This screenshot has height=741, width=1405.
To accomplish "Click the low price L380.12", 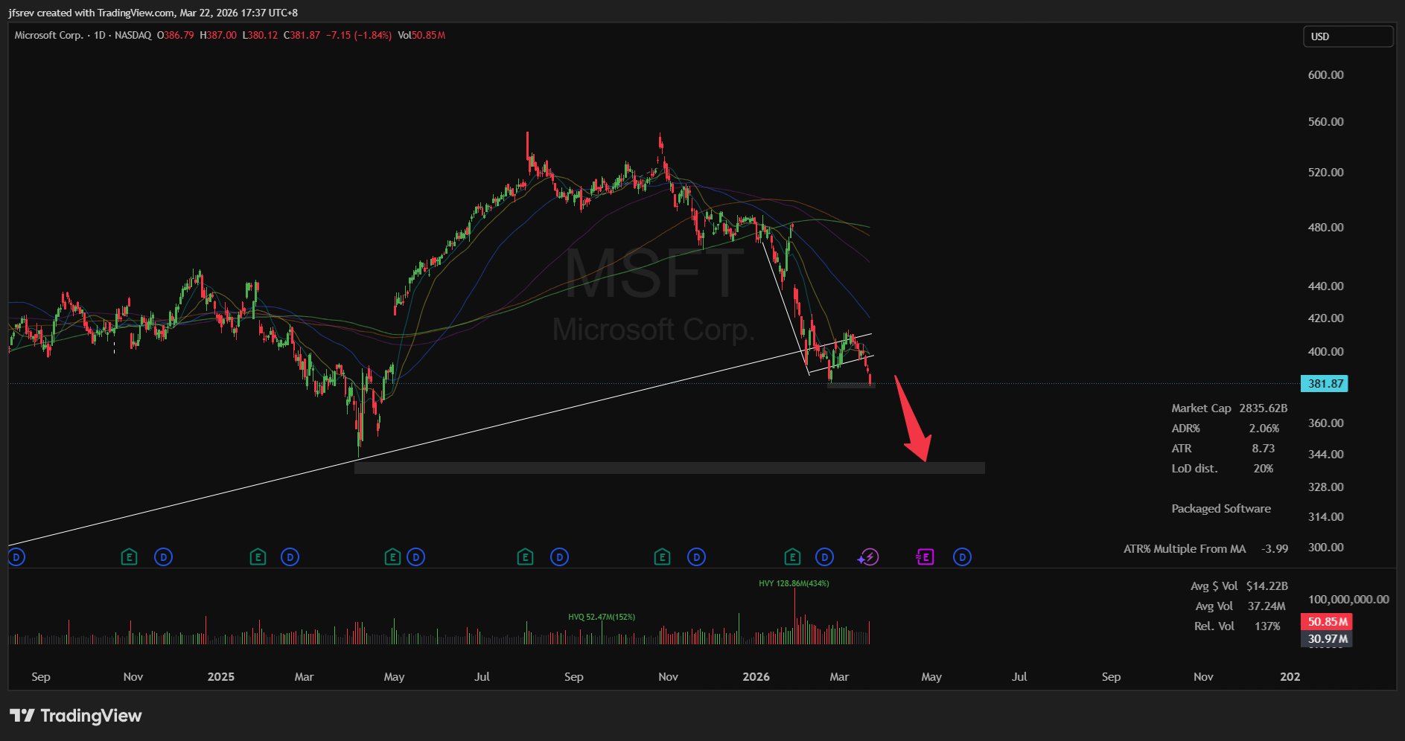I will click(x=260, y=35).
